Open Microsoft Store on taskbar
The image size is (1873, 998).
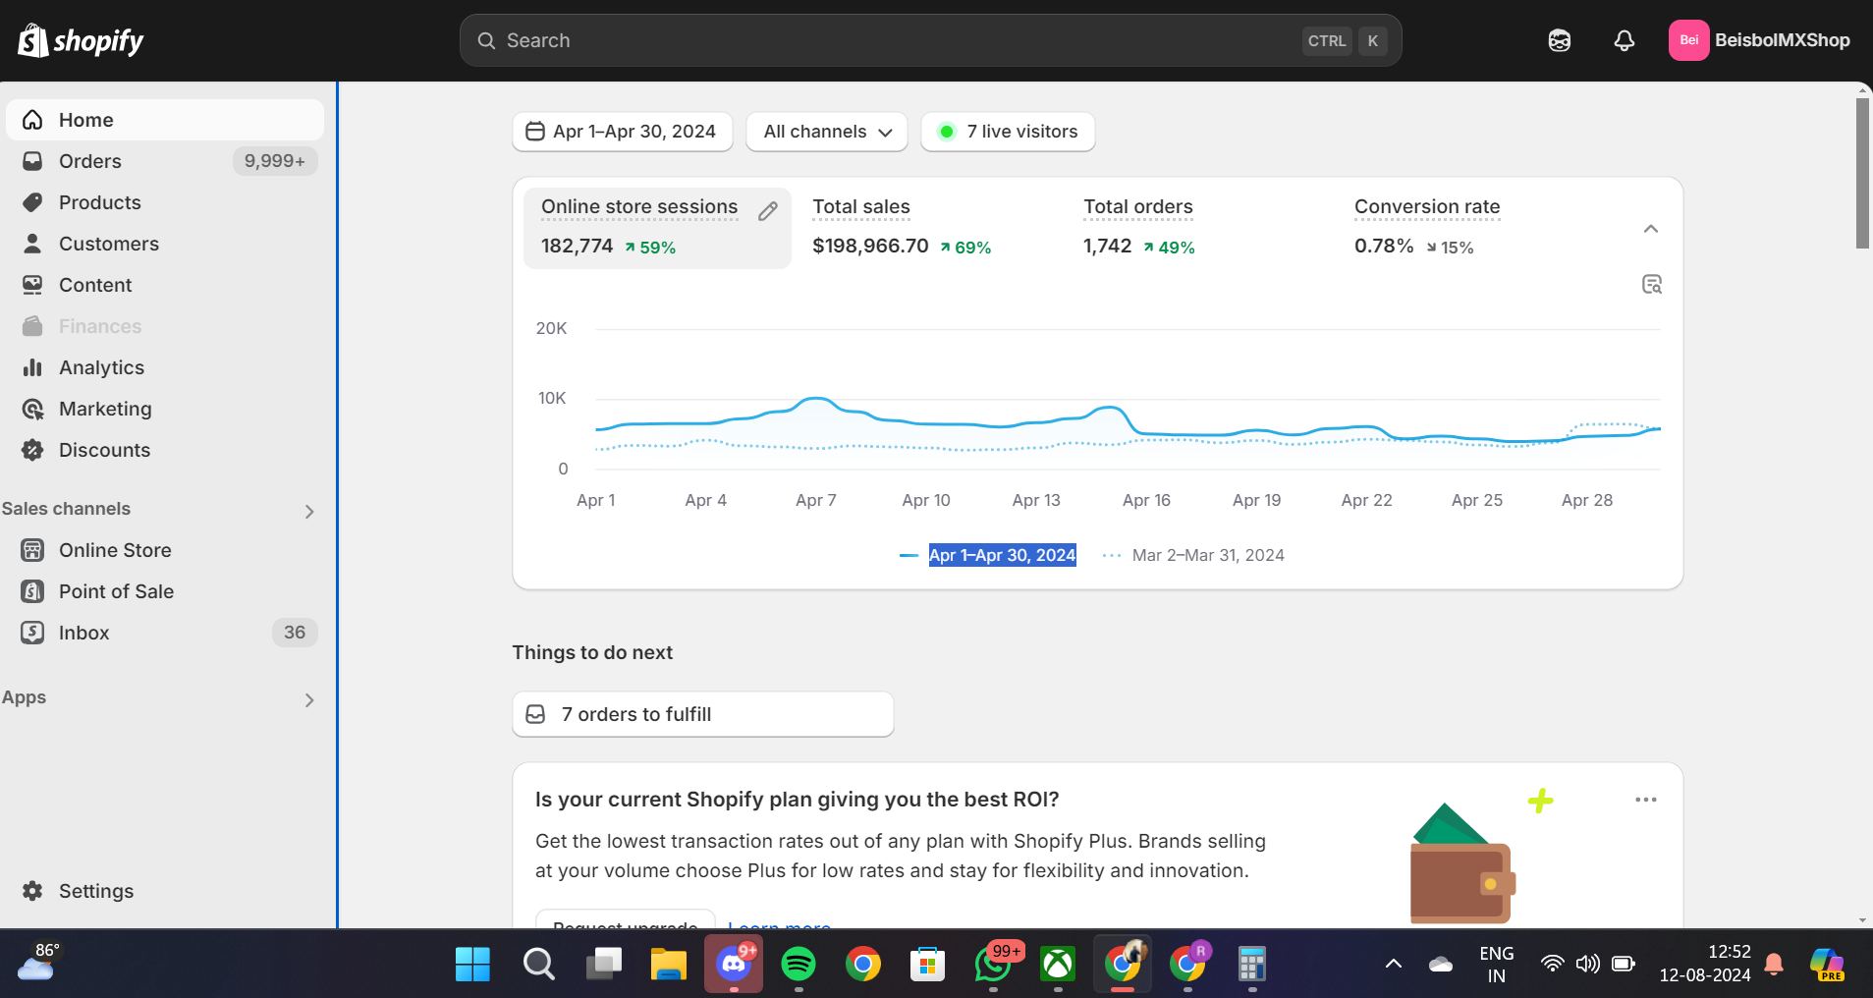(927, 965)
